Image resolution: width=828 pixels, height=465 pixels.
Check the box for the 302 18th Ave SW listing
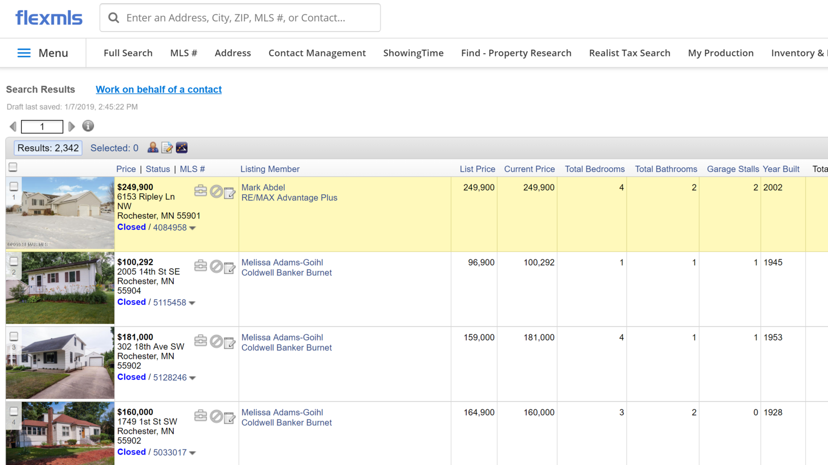pos(14,336)
